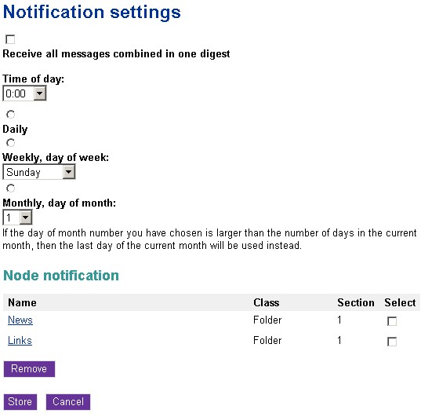This screenshot has width=421, height=417.
Task: Select the Daily radio button
Action: (10, 115)
